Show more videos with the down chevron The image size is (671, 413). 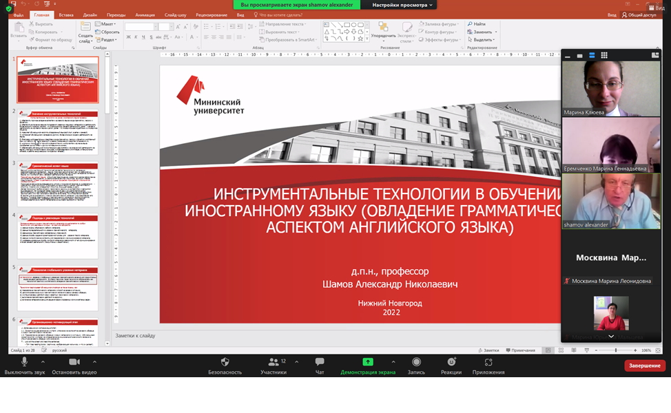pyautogui.click(x=611, y=337)
